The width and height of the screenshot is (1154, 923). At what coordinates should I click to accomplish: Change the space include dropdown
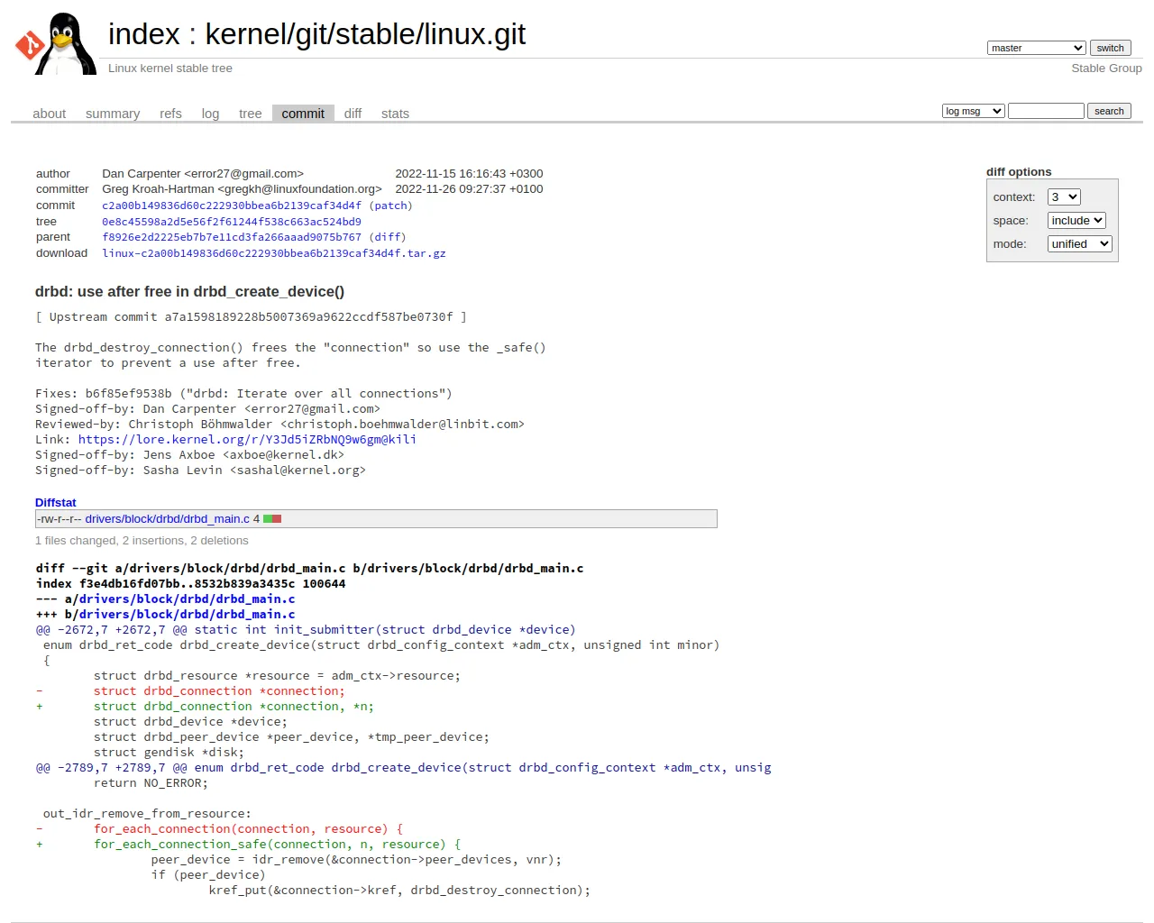pos(1076,220)
